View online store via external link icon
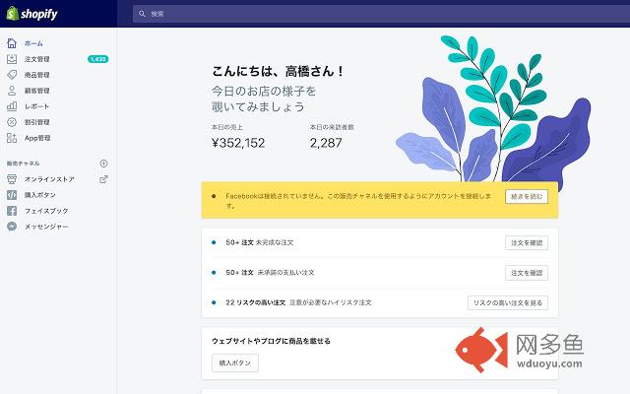This screenshot has width=630, height=394. coord(103,179)
